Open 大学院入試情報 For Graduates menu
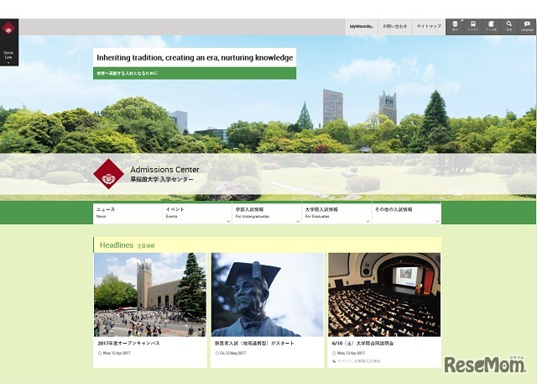 pos(336,213)
